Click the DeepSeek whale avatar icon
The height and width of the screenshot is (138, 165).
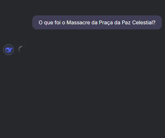[x=9, y=50]
